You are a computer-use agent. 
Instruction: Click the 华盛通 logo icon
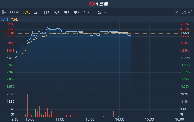[x=91, y=4]
